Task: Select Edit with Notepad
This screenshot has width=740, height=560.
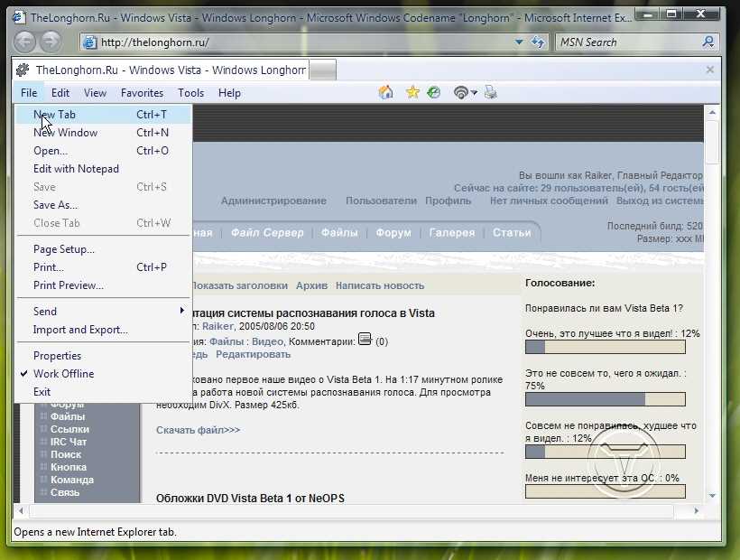Action: click(104, 169)
